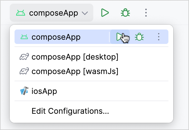Click the composeApp label in the toolbar selector
Viewport: 189px width, 130px height.
53,13
